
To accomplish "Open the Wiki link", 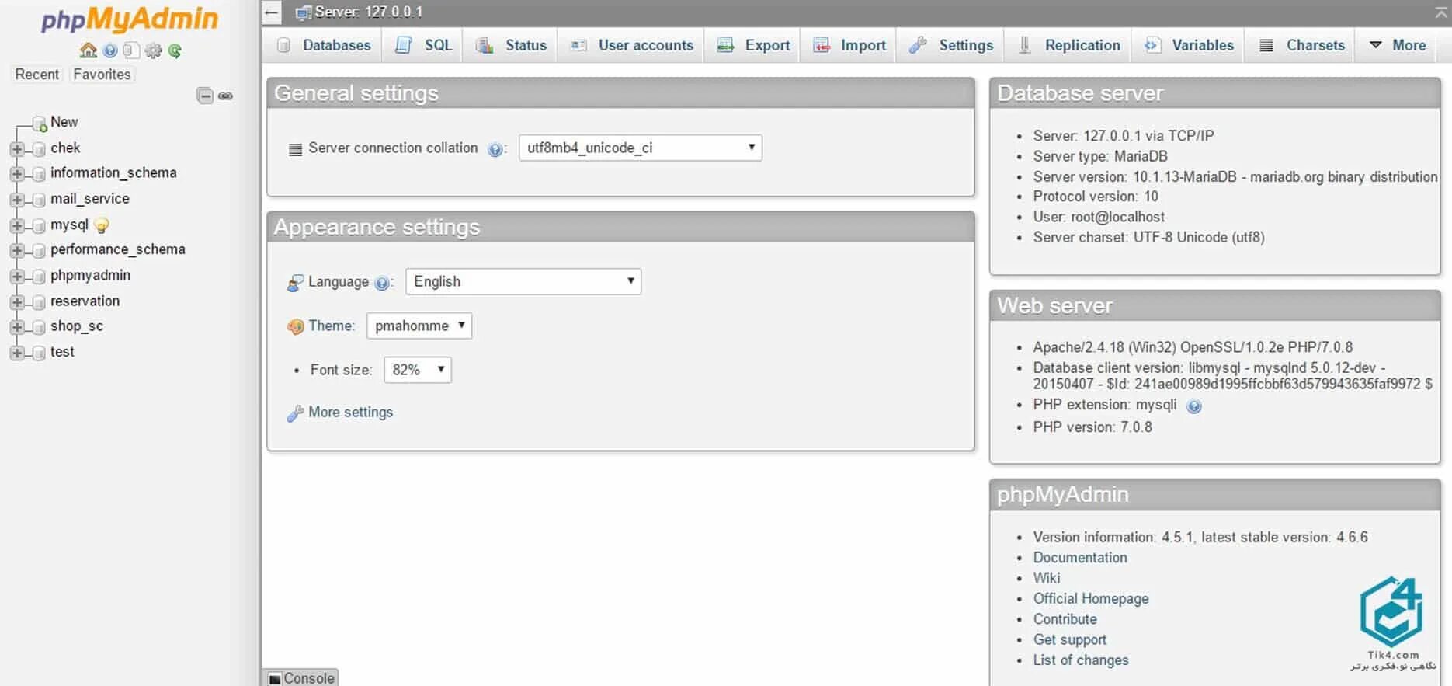I will coord(1046,578).
